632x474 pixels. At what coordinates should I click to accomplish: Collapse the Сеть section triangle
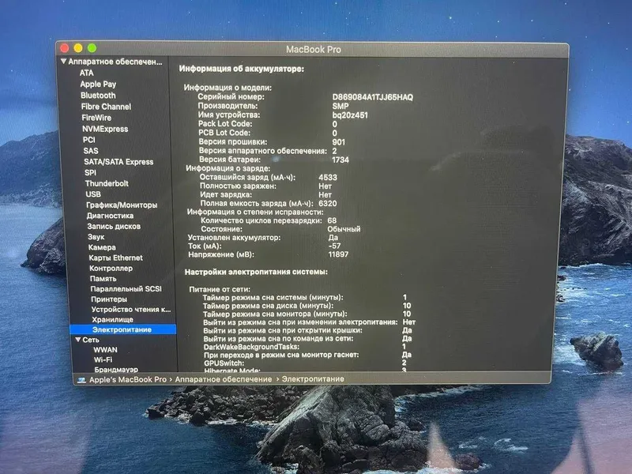point(78,340)
